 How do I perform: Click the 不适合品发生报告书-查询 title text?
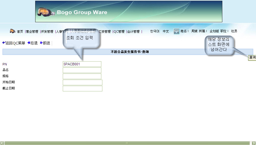click(130, 52)
